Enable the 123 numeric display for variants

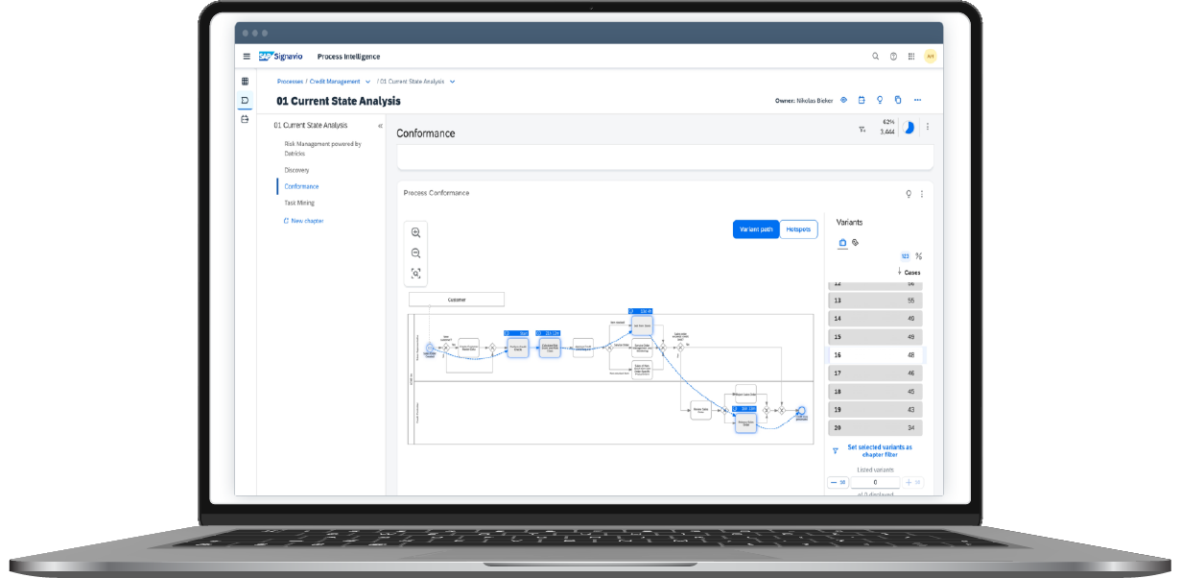(905, 255)
